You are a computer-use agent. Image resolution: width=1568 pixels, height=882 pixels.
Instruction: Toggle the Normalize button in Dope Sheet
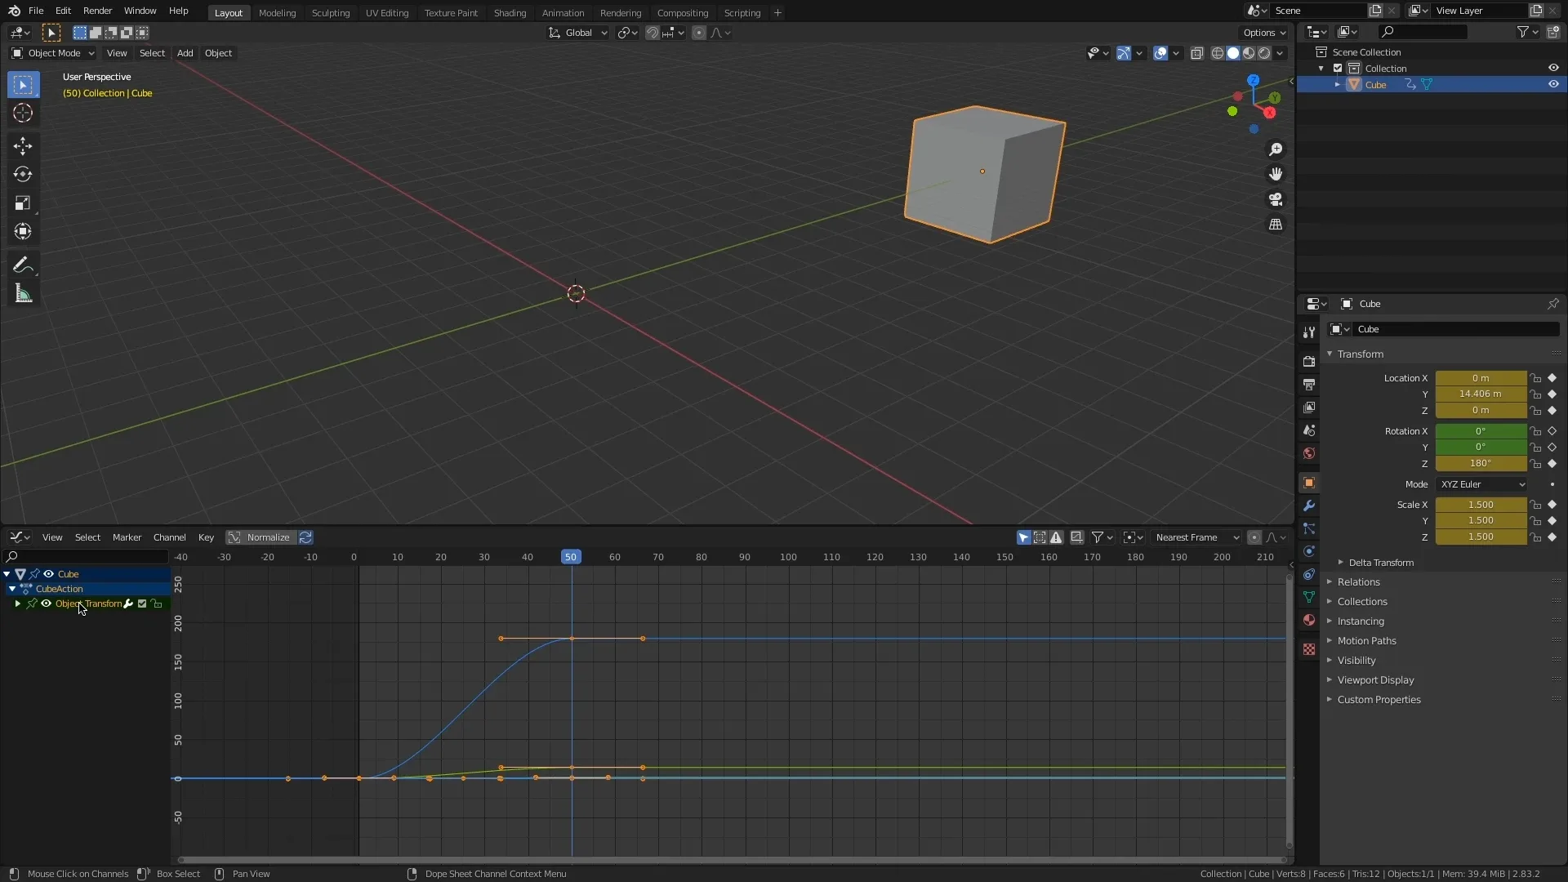[268, 537]
